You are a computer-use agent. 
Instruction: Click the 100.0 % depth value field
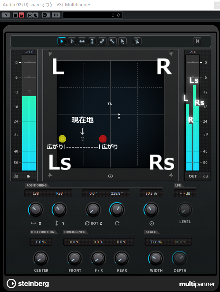(180, 242)
